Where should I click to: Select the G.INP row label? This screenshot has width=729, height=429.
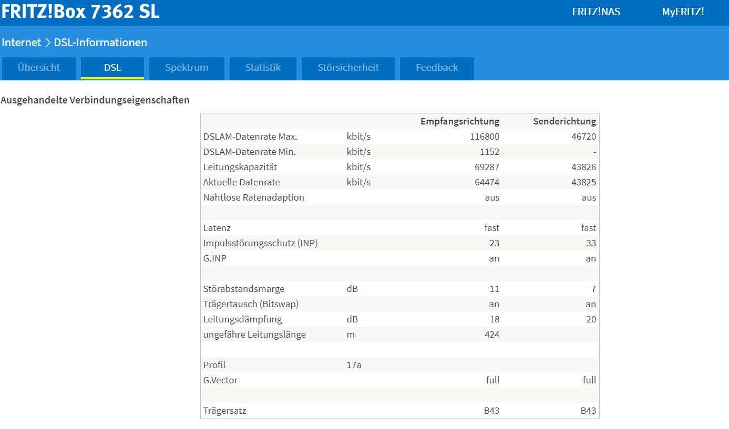[215, 258]
